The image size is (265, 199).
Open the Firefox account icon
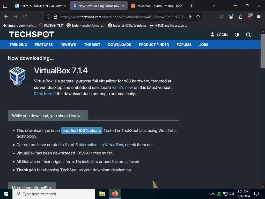tap(231, 17)
